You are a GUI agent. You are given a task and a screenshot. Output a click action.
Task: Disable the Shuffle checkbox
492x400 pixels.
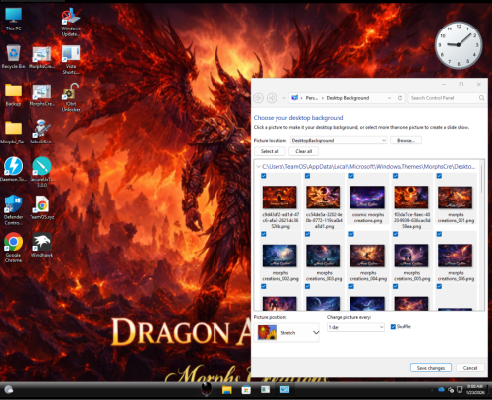tap(393, 327)
